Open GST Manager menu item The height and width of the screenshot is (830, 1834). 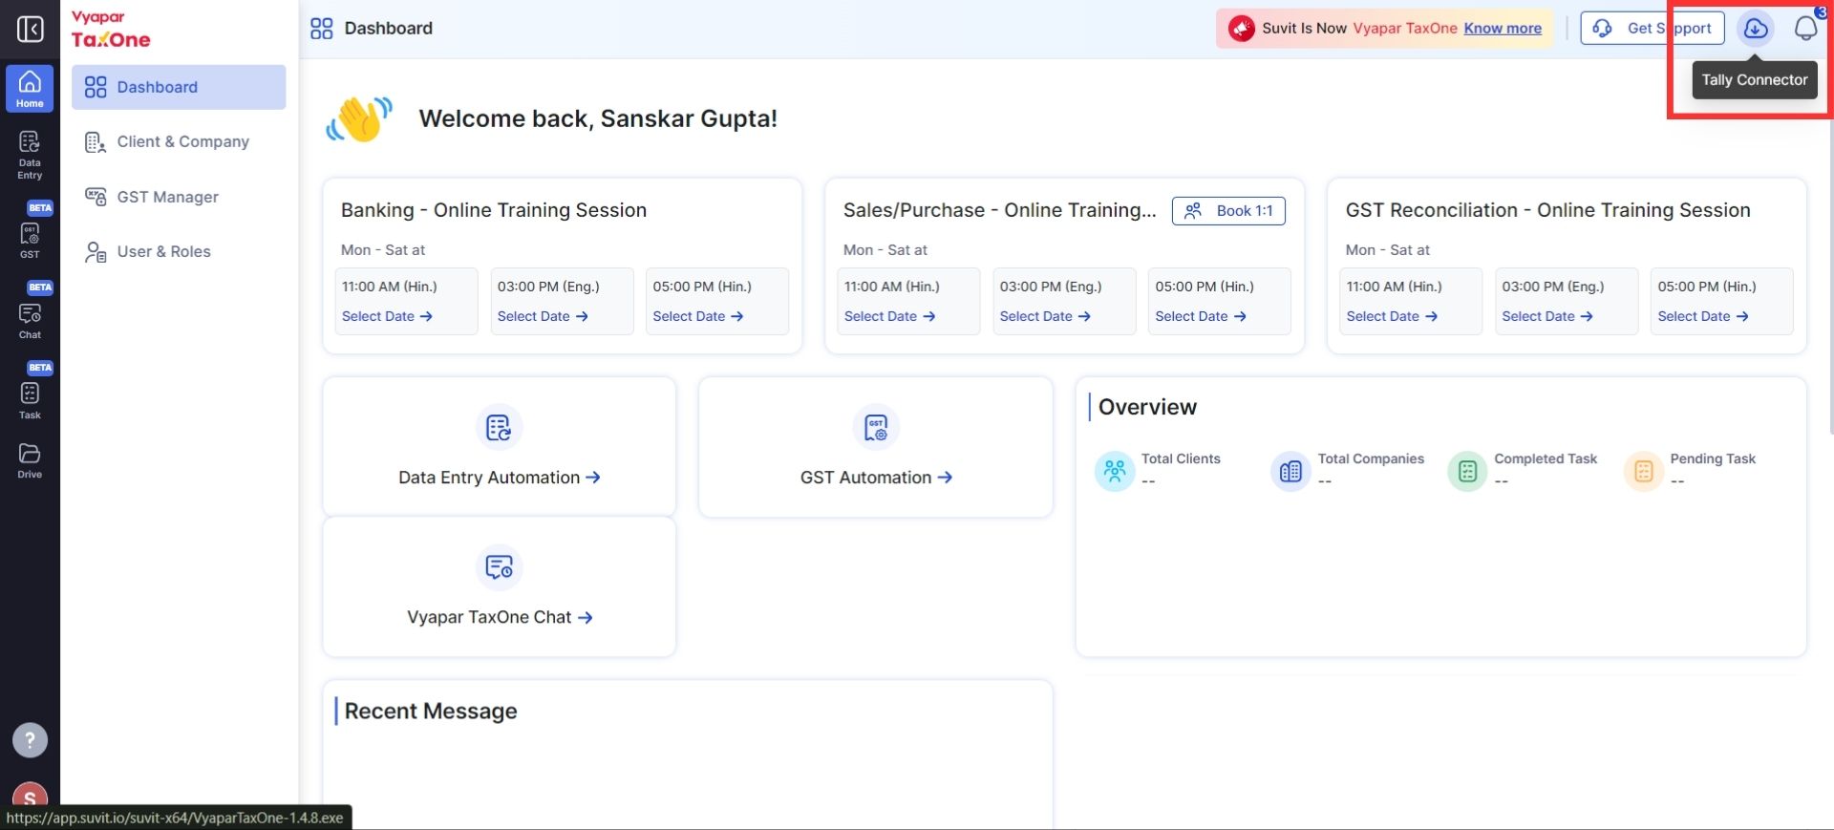pyautogui.click(x=179, y=197)
